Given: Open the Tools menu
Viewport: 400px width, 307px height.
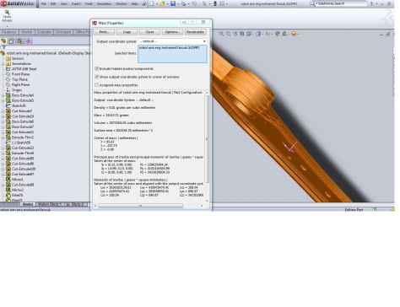Looking at the screenshot, I should (89, 4).
